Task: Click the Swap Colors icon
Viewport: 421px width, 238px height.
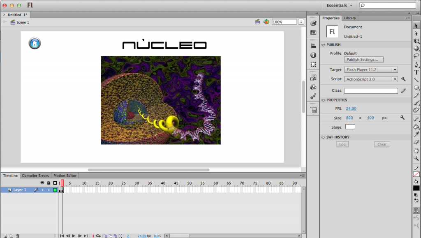Action: (416, 200)
